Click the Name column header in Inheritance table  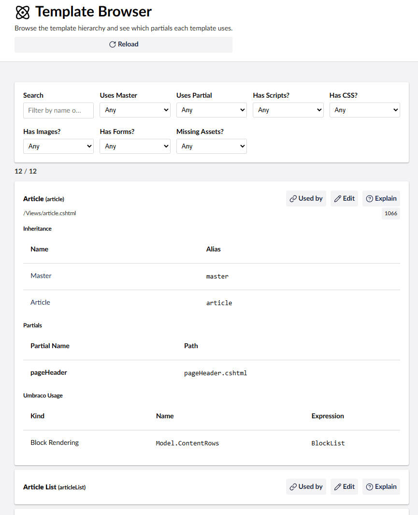39,249
